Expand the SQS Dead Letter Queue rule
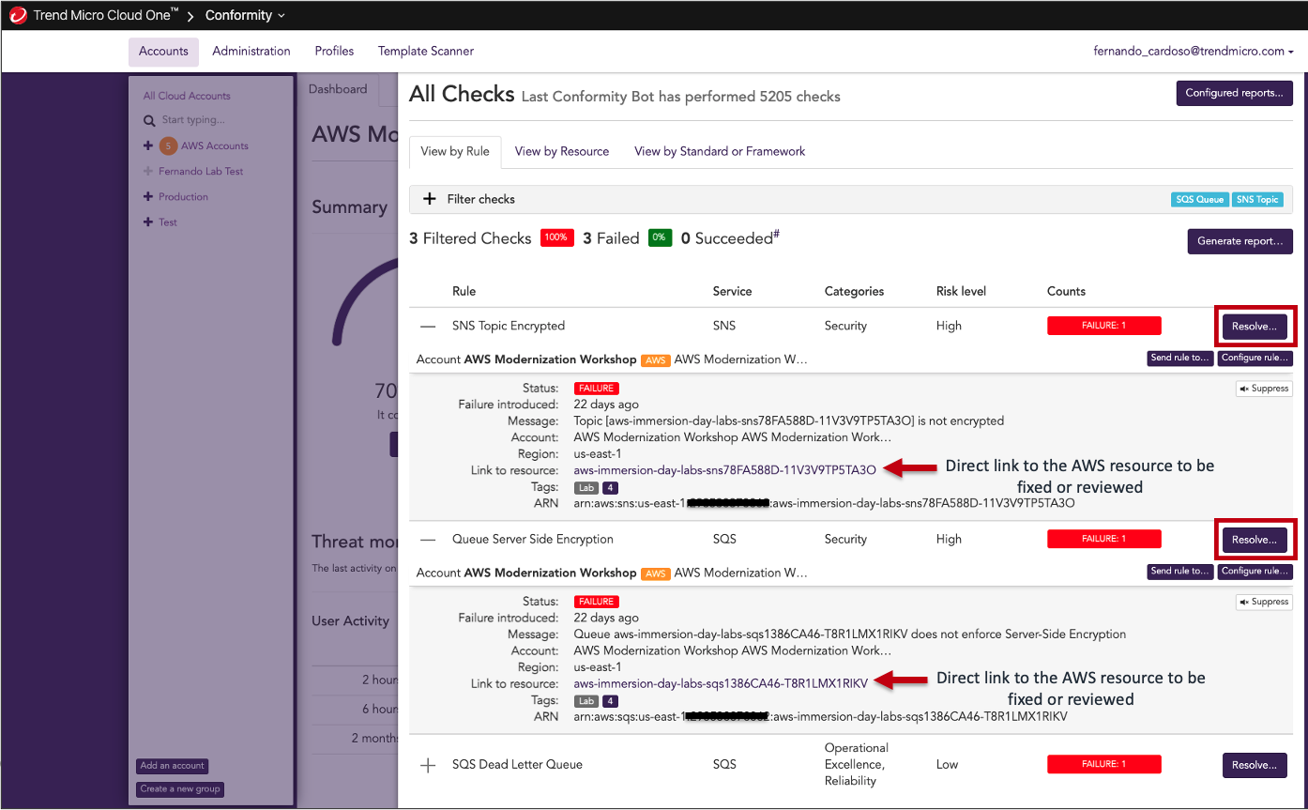 [x=428, y=765]
